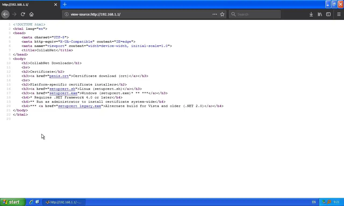Click the Requires .NET Framework 4.0 line

coord(72,97)
